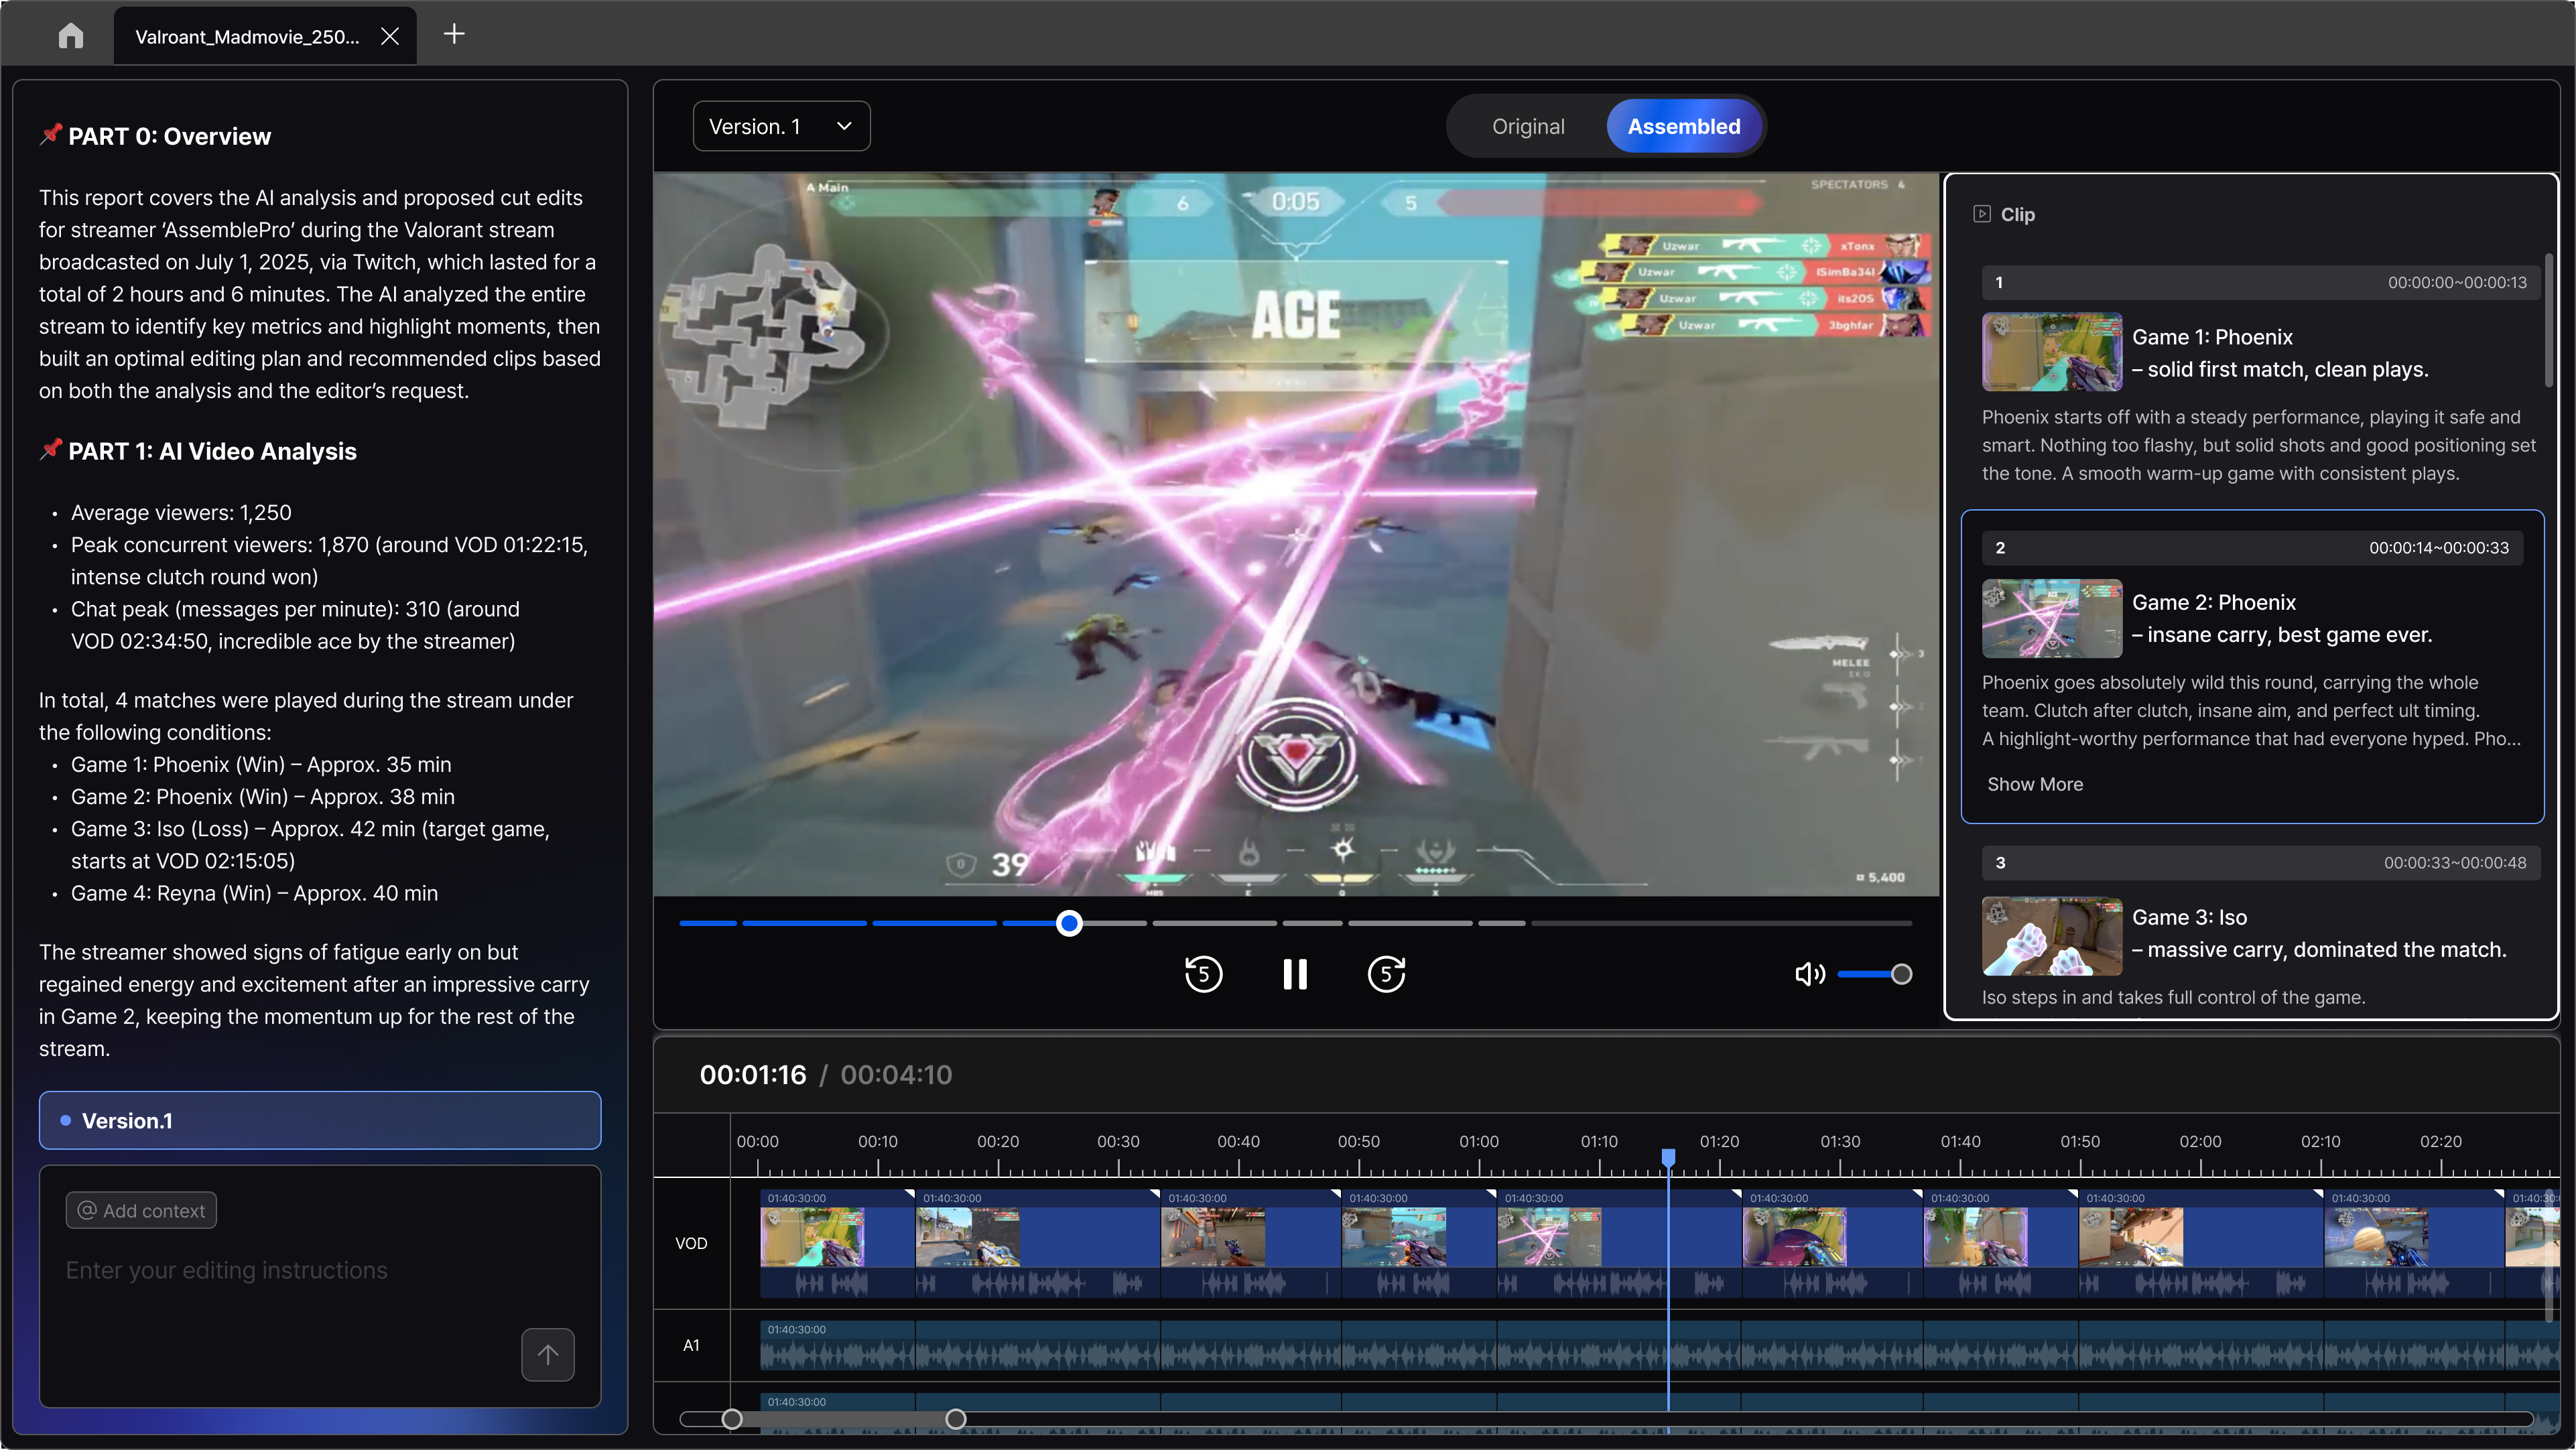Skip forward 5 seconds
The width and height of the screenshot is (2576, 1450).
[1386, 973]
